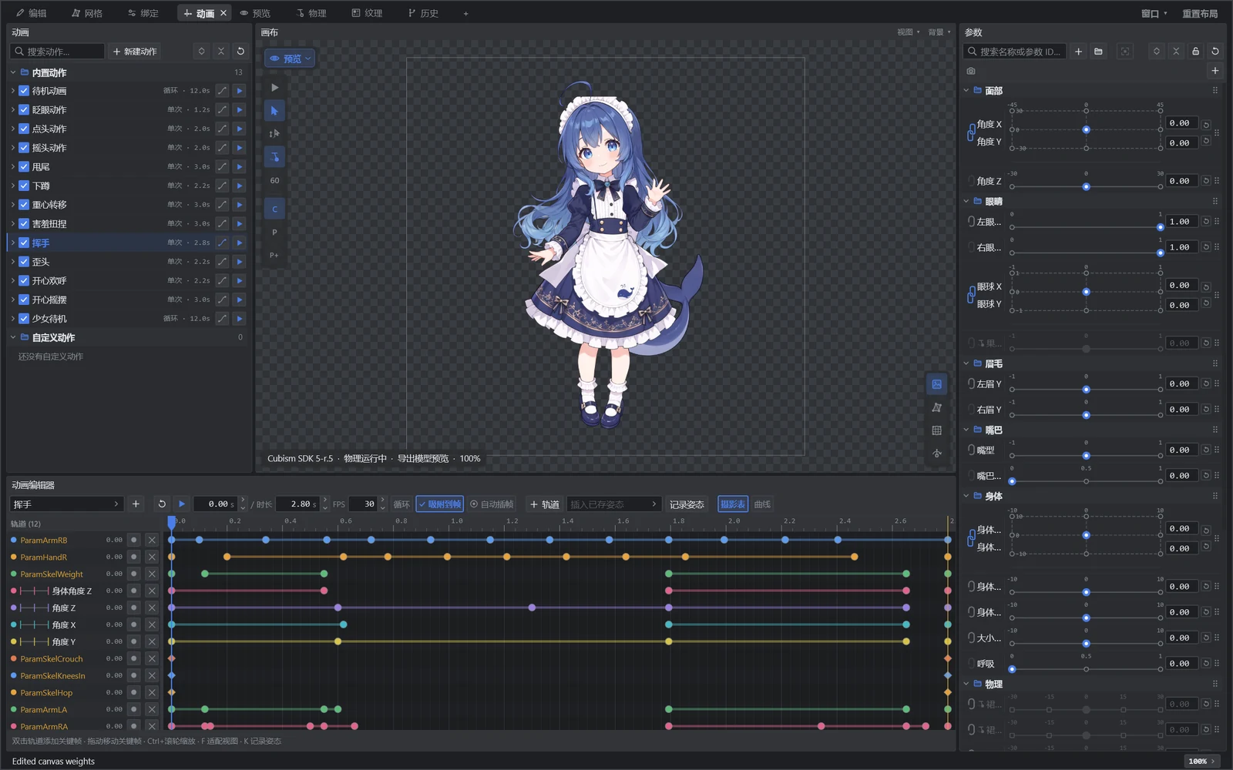Open the 插入已存姿态 dropdown
The image size is (1233, 770).
[613, 504]
